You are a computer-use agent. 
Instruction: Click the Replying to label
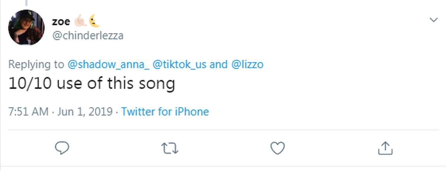(36, 65)
